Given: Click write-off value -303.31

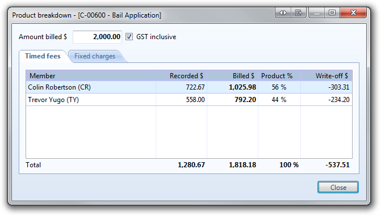Looking at the screenshot, I should 339,87.
